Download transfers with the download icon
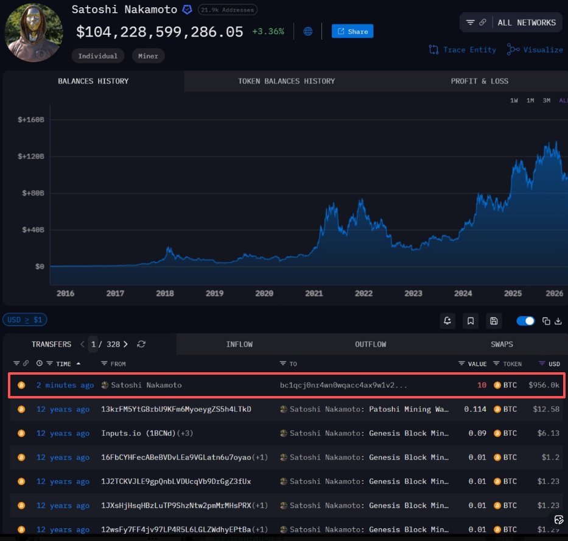The width and height of the screenshot is (568, 541). tap(558, 321)
